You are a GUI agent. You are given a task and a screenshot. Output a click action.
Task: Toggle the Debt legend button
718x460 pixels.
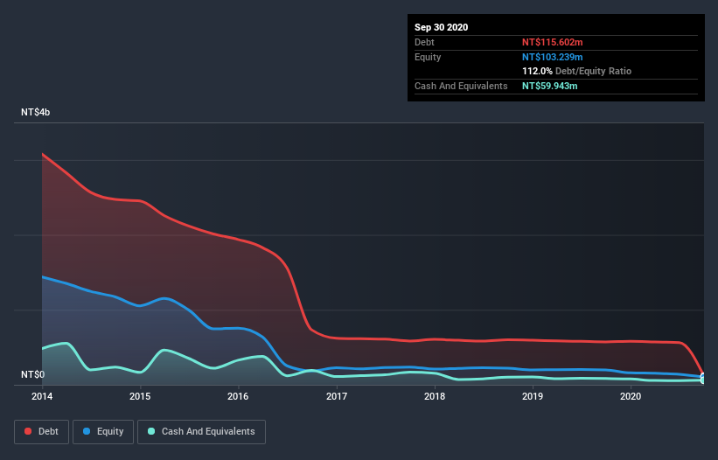tap(41, 432)
